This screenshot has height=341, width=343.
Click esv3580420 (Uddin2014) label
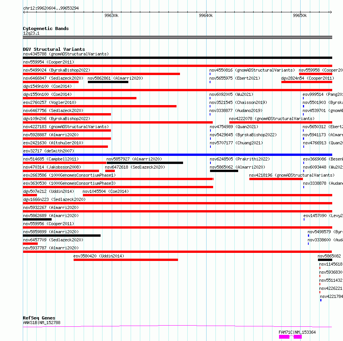coord(99,256)
